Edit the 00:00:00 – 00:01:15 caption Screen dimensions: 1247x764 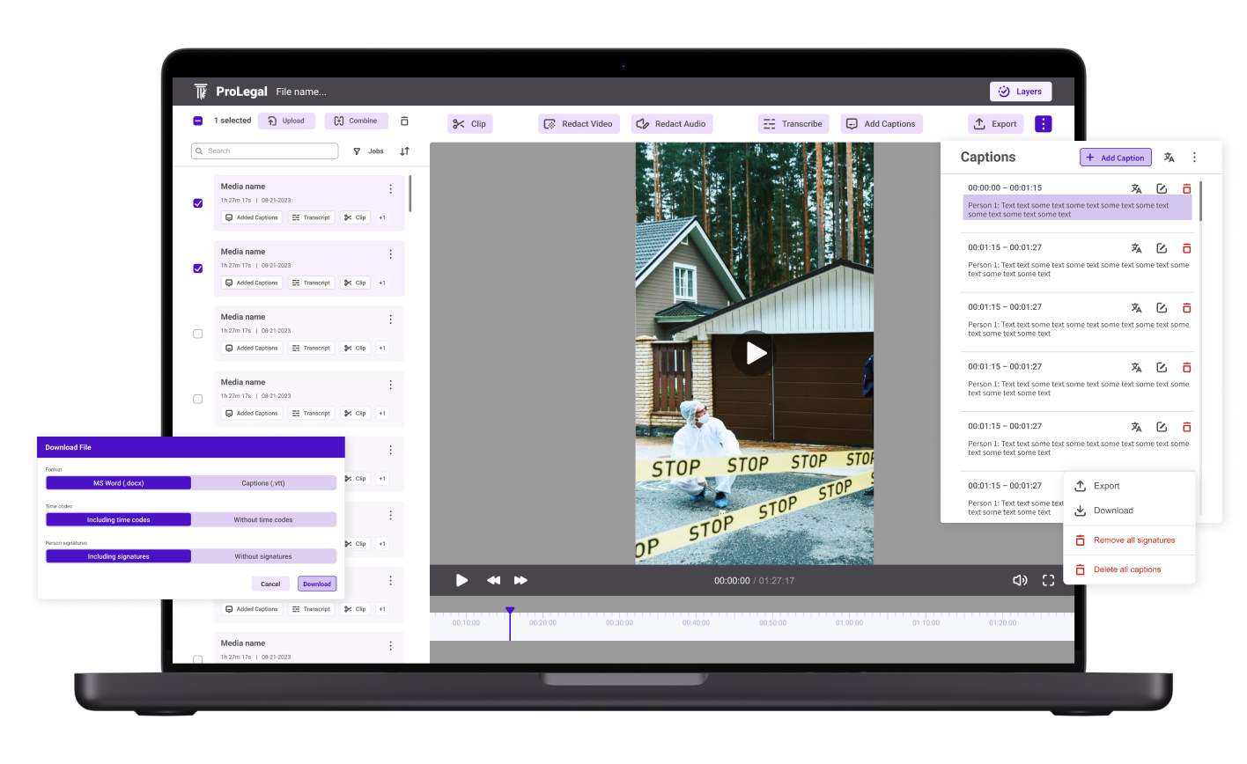[1162, 188]
